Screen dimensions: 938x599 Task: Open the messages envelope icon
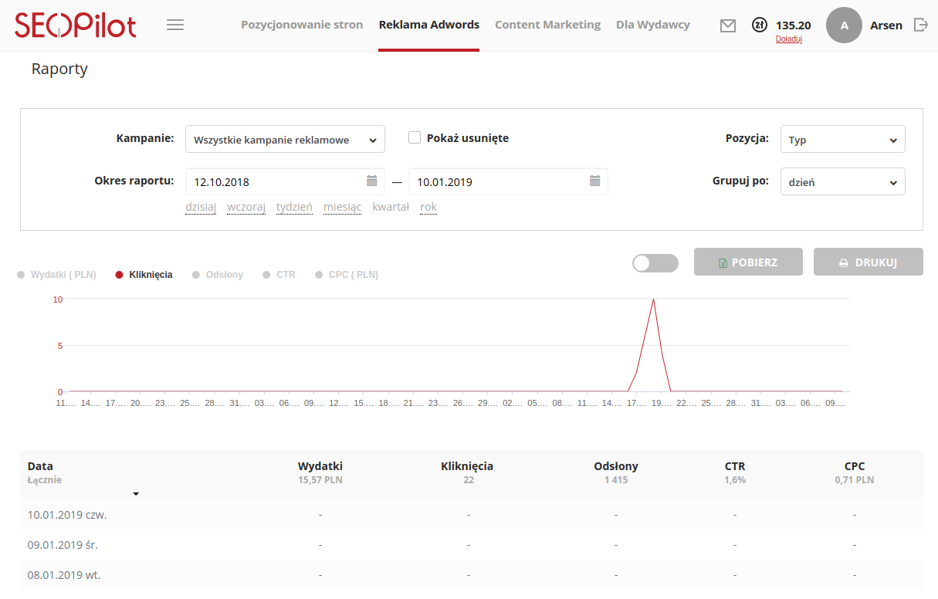click(x=727, y=25)
